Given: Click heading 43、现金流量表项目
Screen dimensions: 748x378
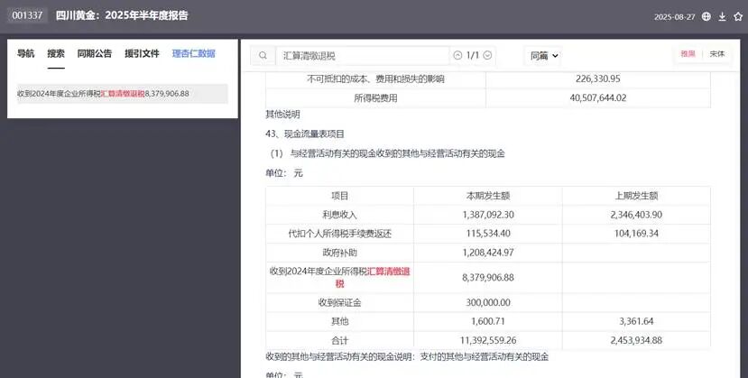Looking at the screenshot, I should [x=305, y=134].
